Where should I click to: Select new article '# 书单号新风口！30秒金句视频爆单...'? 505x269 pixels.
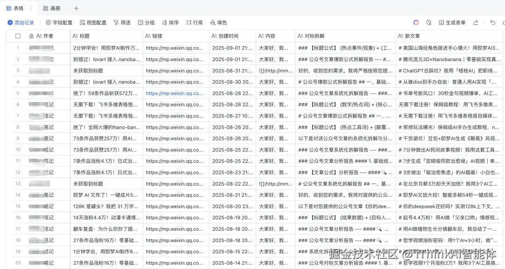(x=450, y=93)
